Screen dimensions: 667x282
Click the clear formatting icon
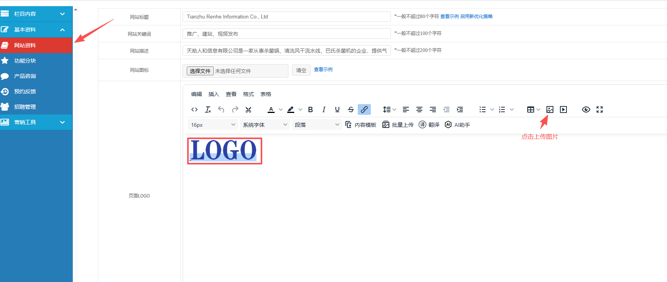208,109
